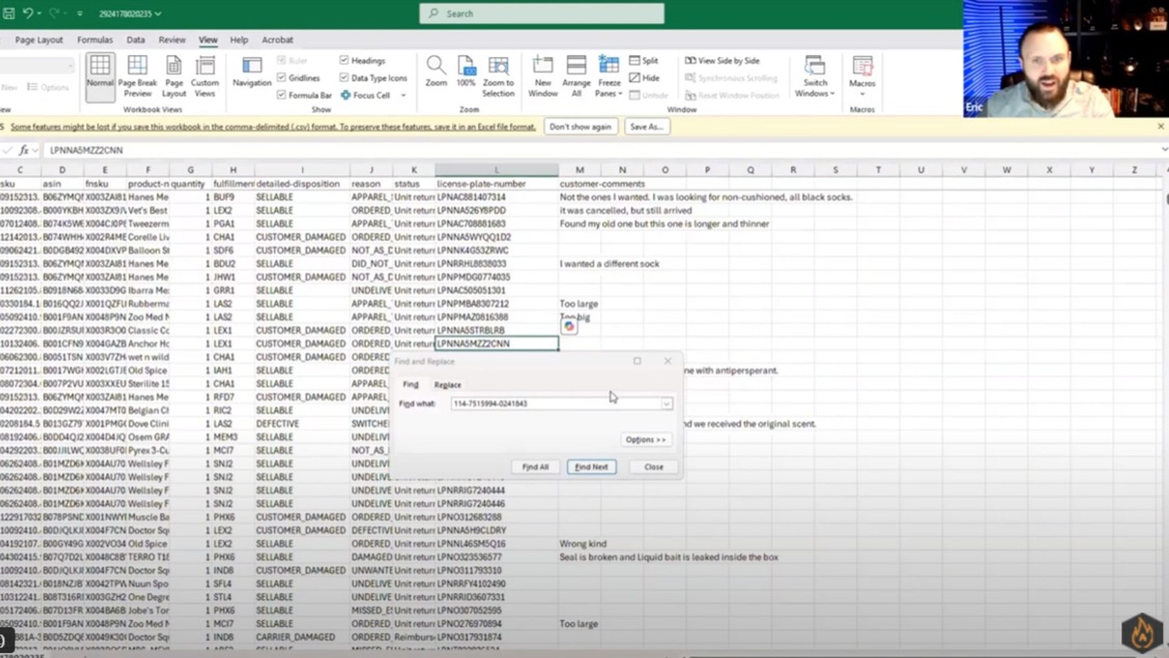The image size is (1169, 658).
Task: Click the Save As... button in warning bar
Action: (647, 127)
